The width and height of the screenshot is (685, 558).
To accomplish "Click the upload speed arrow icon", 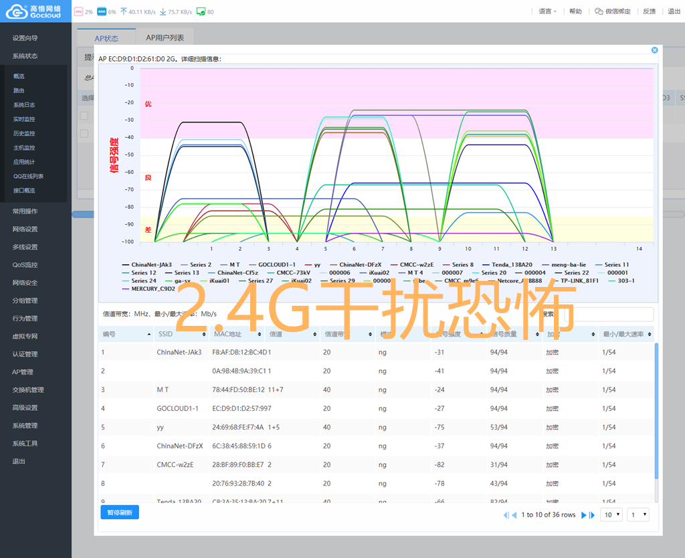I will coord(124,12).
